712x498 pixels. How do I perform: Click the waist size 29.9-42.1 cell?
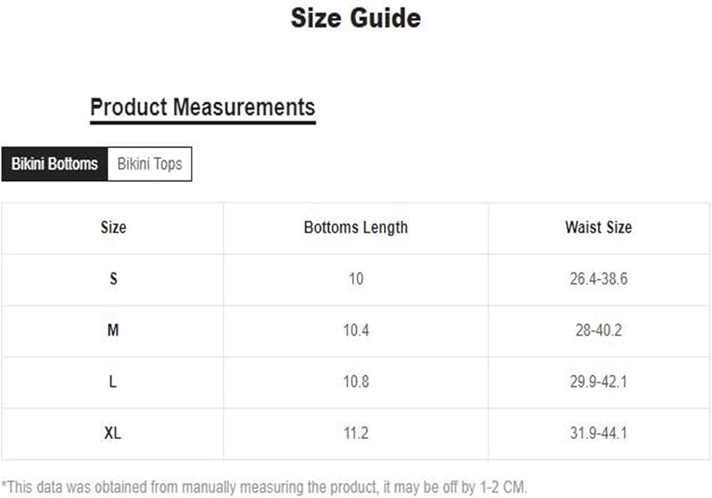click(x=598, y=382)
